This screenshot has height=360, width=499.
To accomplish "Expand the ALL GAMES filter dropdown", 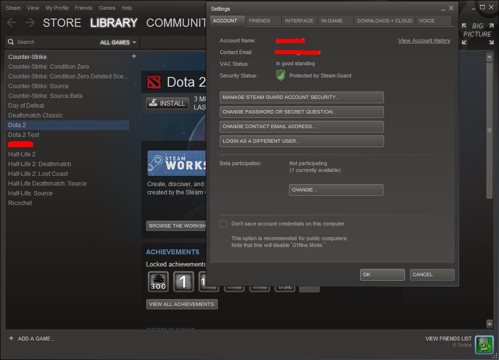I will [118, 42].
